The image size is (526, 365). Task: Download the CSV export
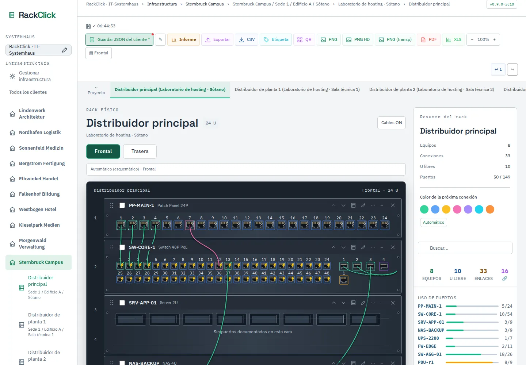[247, 39]
